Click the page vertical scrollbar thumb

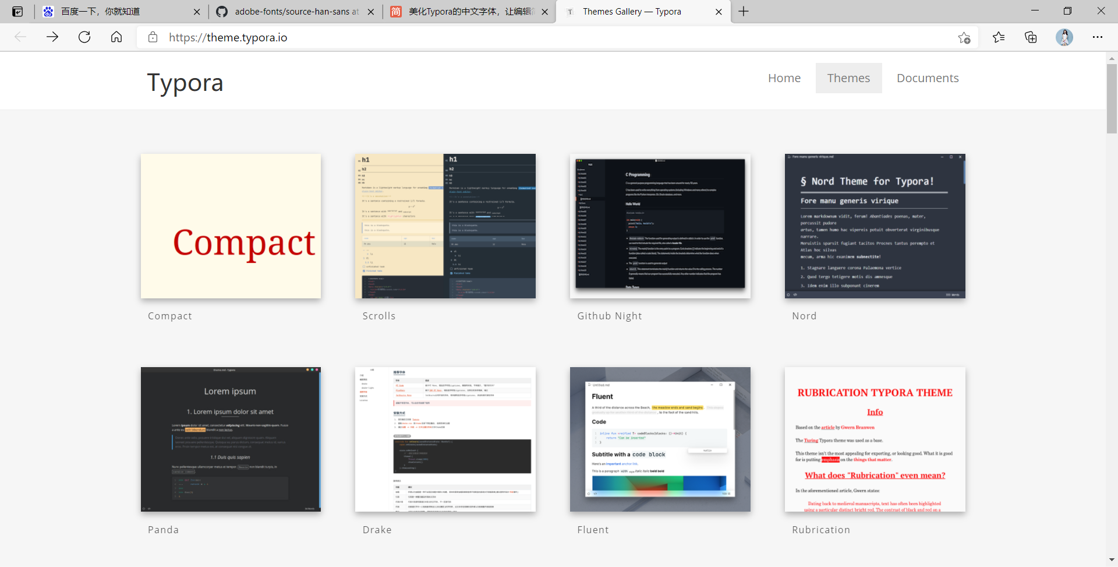coord(1112,99)
